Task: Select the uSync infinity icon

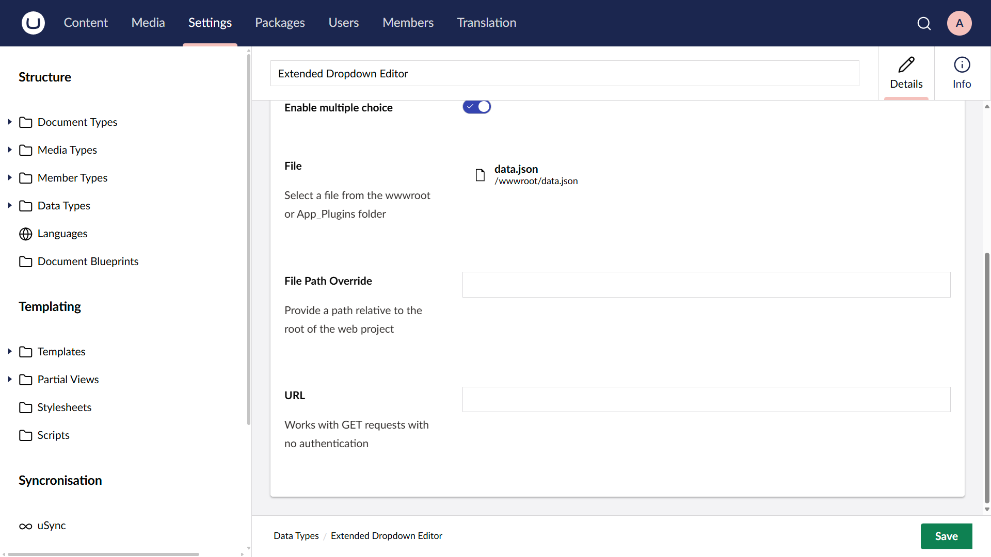Action: pos(25,526)
